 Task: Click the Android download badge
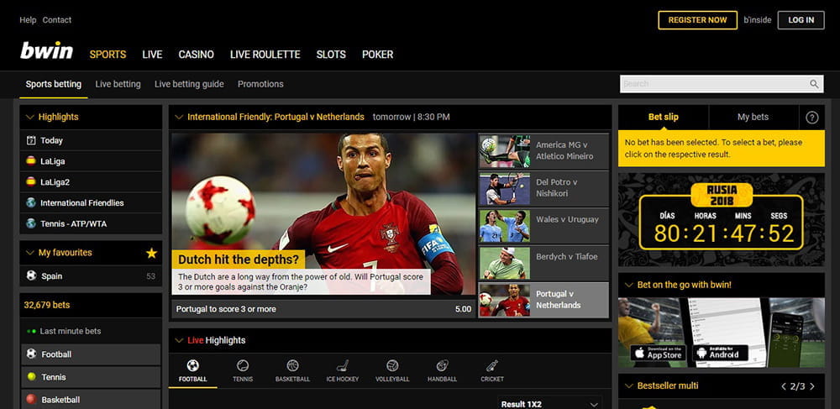click(x=720, y=354)
